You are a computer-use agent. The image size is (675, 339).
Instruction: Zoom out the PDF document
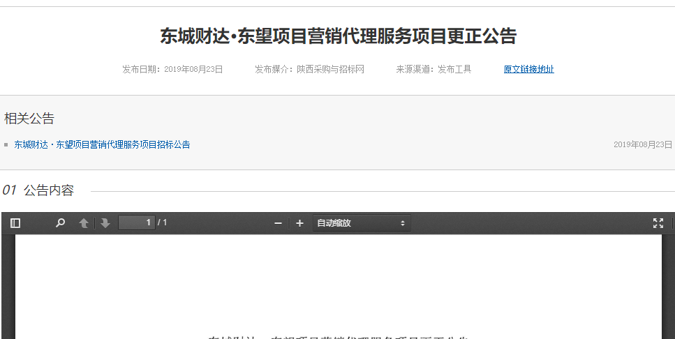coord(278,223)
